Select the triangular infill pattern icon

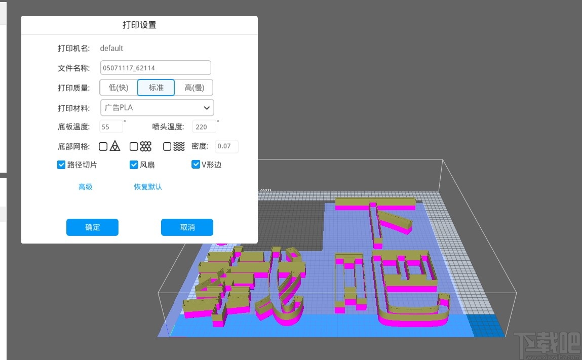114,146
